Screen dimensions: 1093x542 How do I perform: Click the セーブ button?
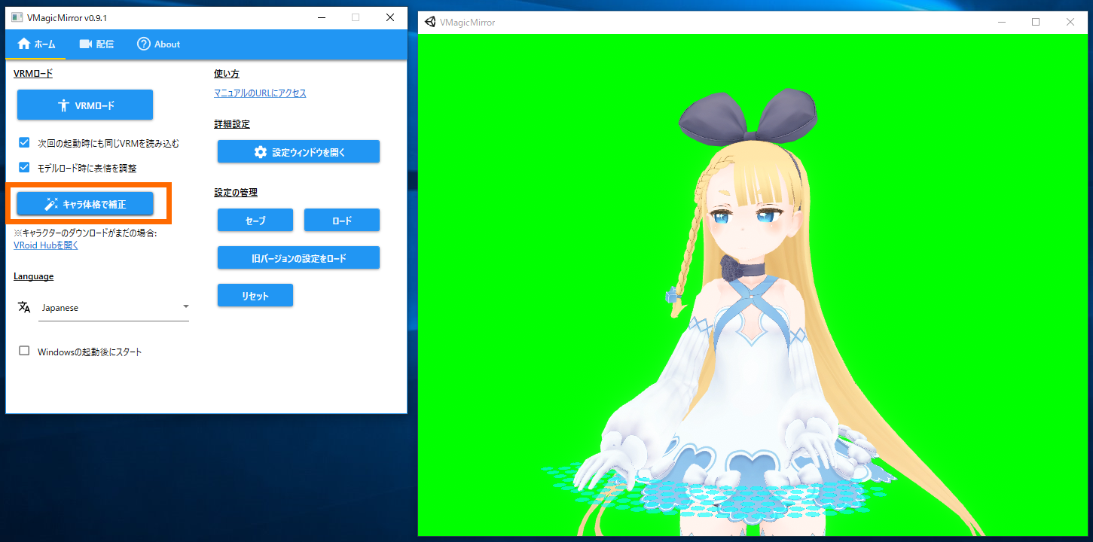(255, 220)
